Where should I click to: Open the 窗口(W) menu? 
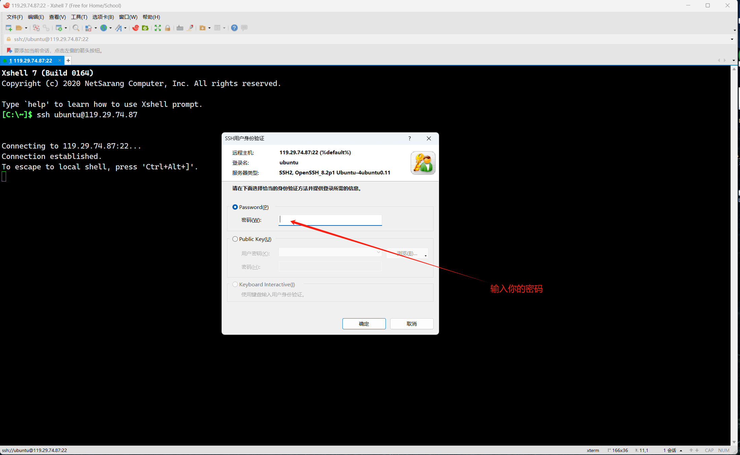[128, 17]
